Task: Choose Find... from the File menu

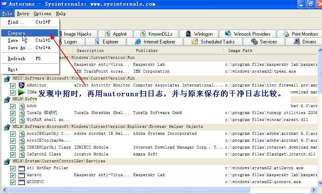Action: pyautogui.click(x=30, y=22)
